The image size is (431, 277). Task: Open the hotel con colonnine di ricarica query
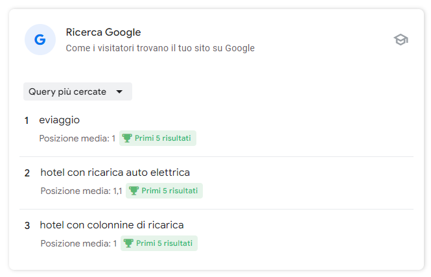point(112,225)
